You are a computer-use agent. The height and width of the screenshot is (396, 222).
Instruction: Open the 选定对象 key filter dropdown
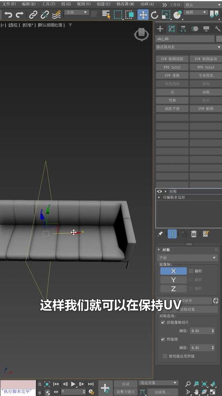pos(159,383)
